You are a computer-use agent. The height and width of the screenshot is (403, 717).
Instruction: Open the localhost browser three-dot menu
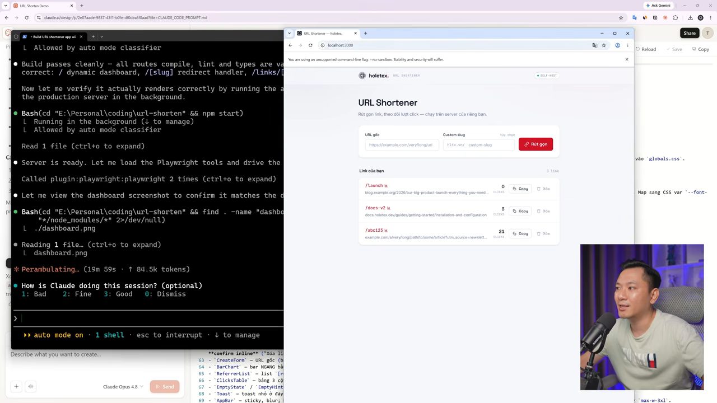pos(627,45)
